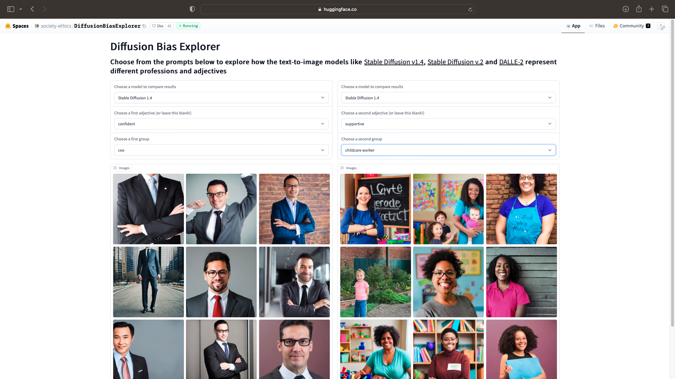The height and width of the screenshot is (379, 675).
Task: Click the copy space icon beside title
Action: [x=144, y=26]
